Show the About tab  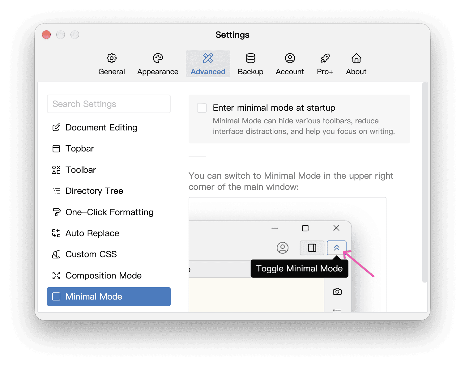click(356, 64)
